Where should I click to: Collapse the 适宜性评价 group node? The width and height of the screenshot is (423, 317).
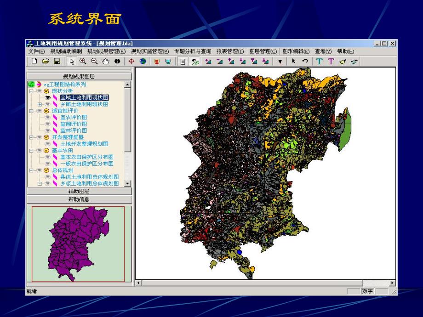tap(30, 111)
